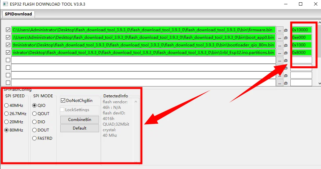The width and height of the screenshot is (321, 169).
Task: Browse for file in firmware.bin row
Action: tap(280, 30)
